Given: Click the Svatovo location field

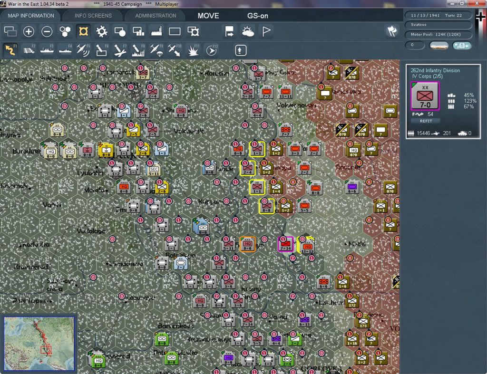Looking at the screenshot, I should point(438,25).
